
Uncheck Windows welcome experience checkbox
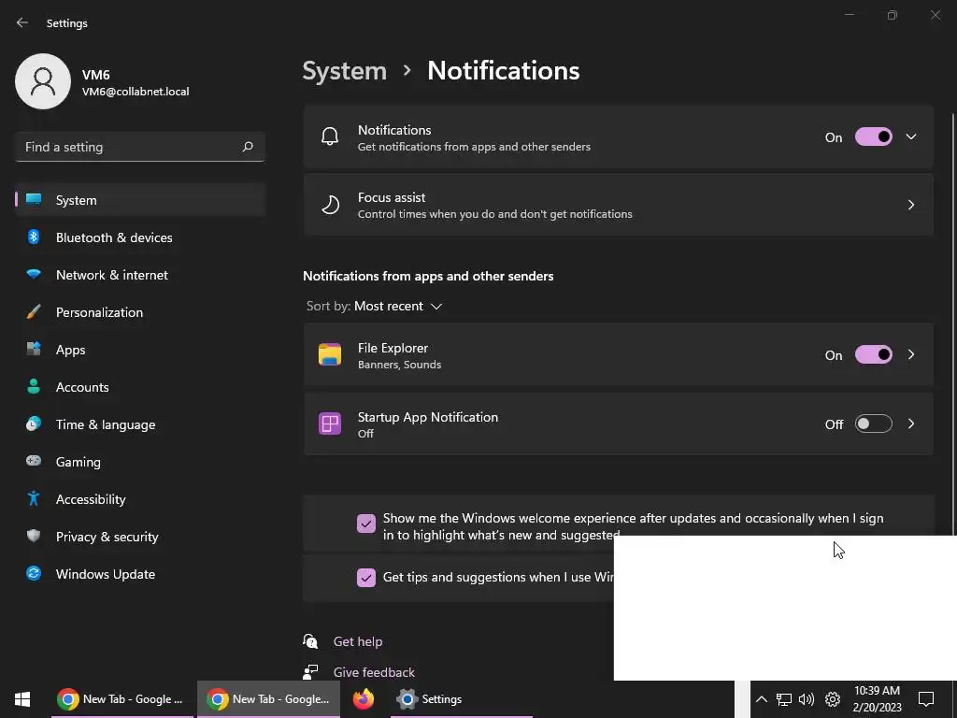(366, 524)
